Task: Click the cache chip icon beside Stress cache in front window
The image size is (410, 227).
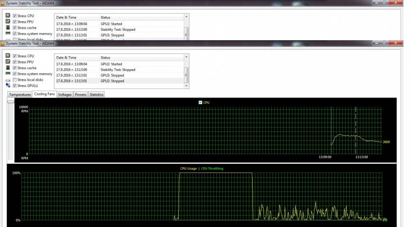Action: pos(8,68)
